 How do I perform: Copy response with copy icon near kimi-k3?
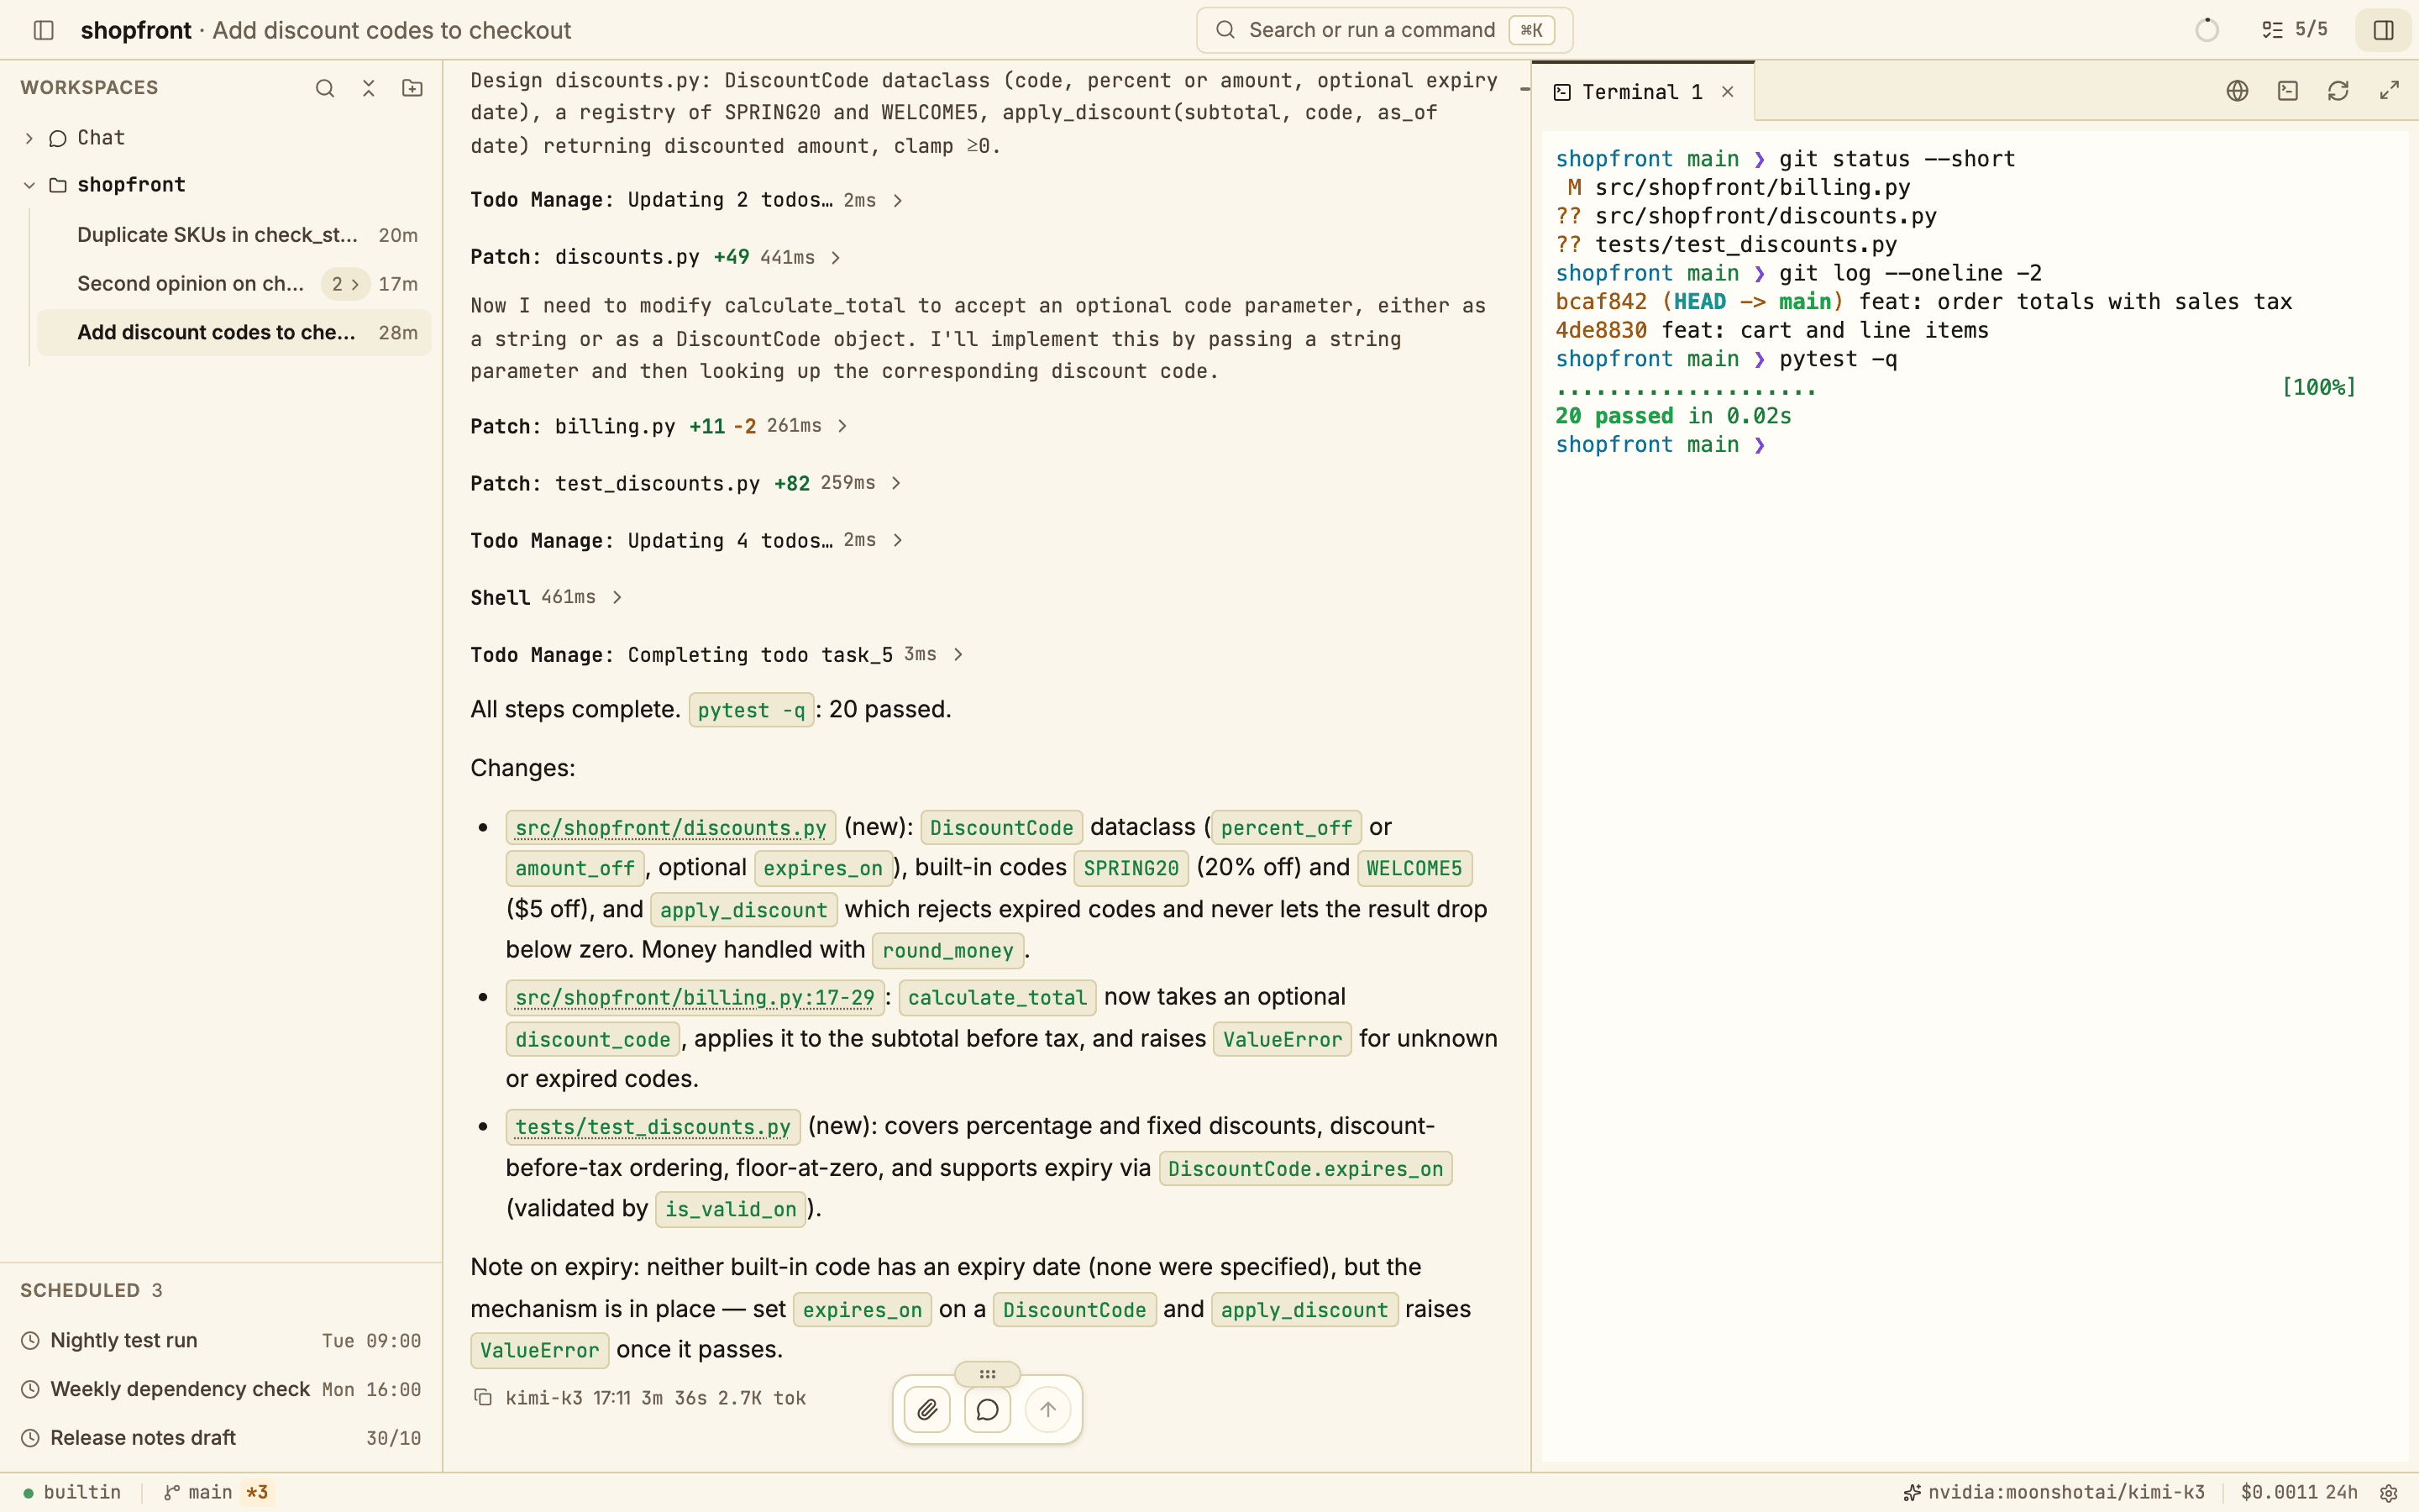(x=483, y=1398)
